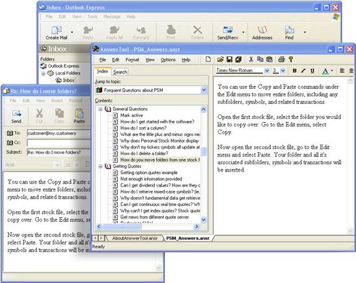Select the PSM_Answers.ansr document tab
Image resolution: width=356 pixels, height=283 pixels.
[x=188, y=238]
